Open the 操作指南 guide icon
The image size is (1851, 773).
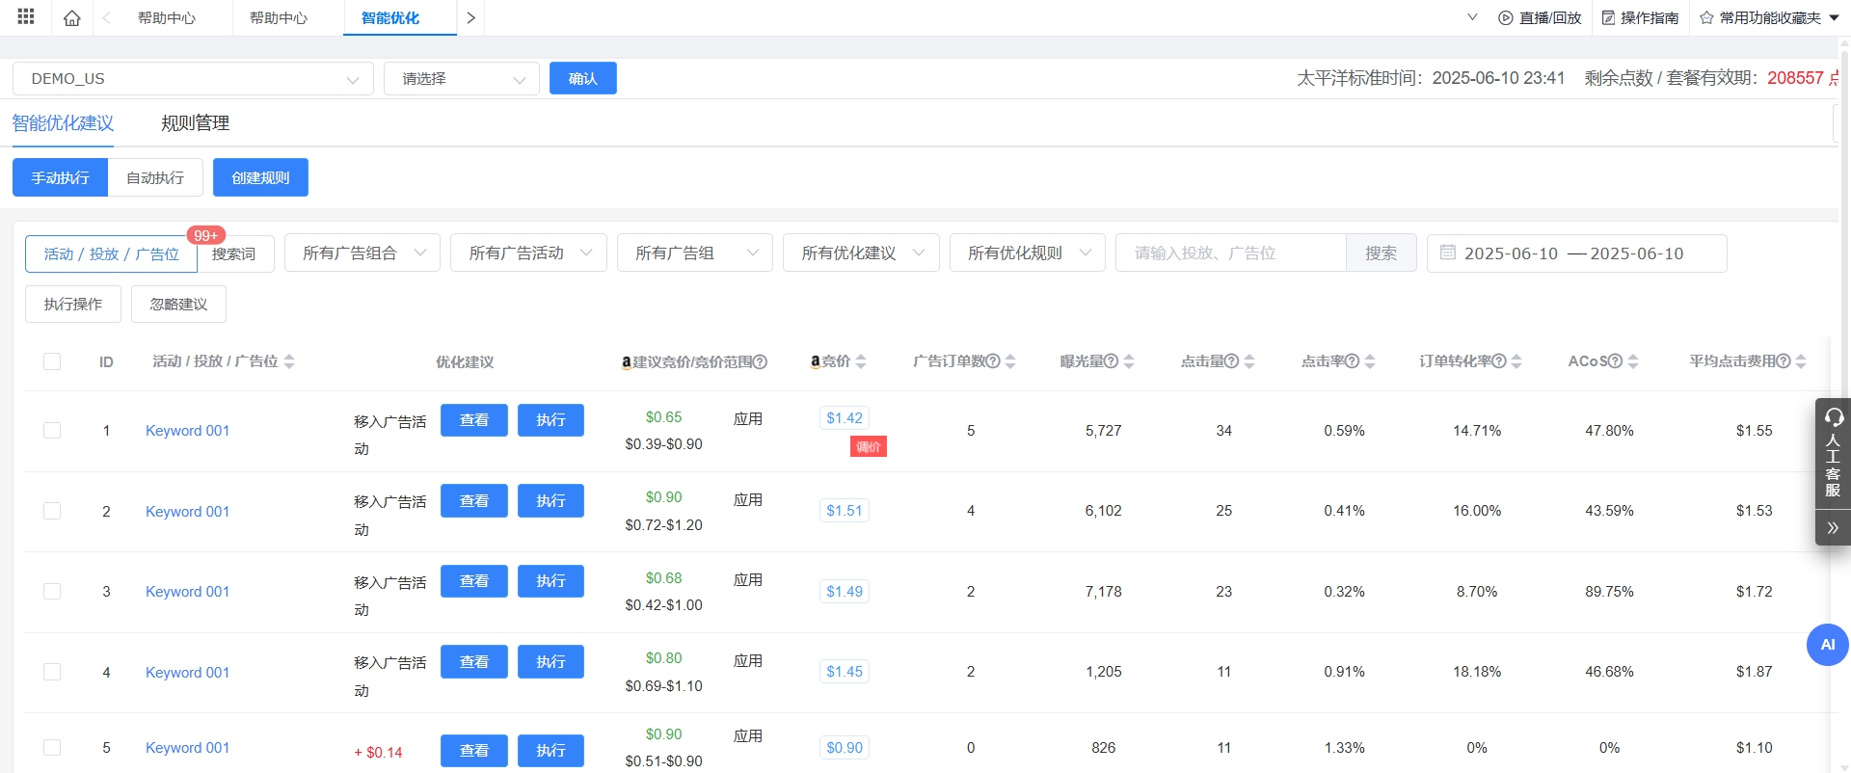click(x=1608, y=18)
